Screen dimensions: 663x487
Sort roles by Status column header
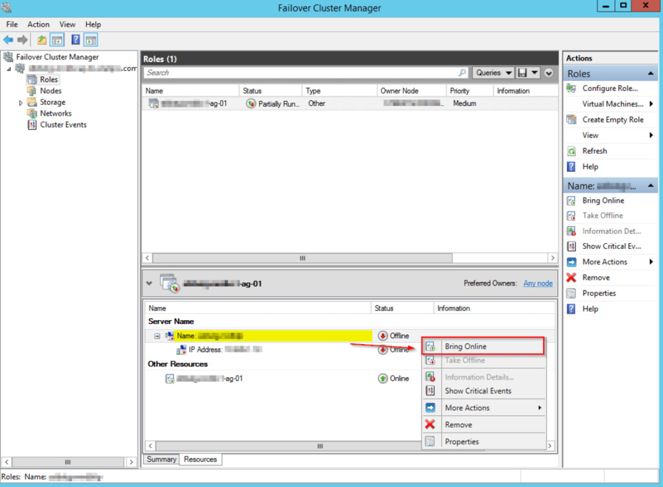coord(271,91)
